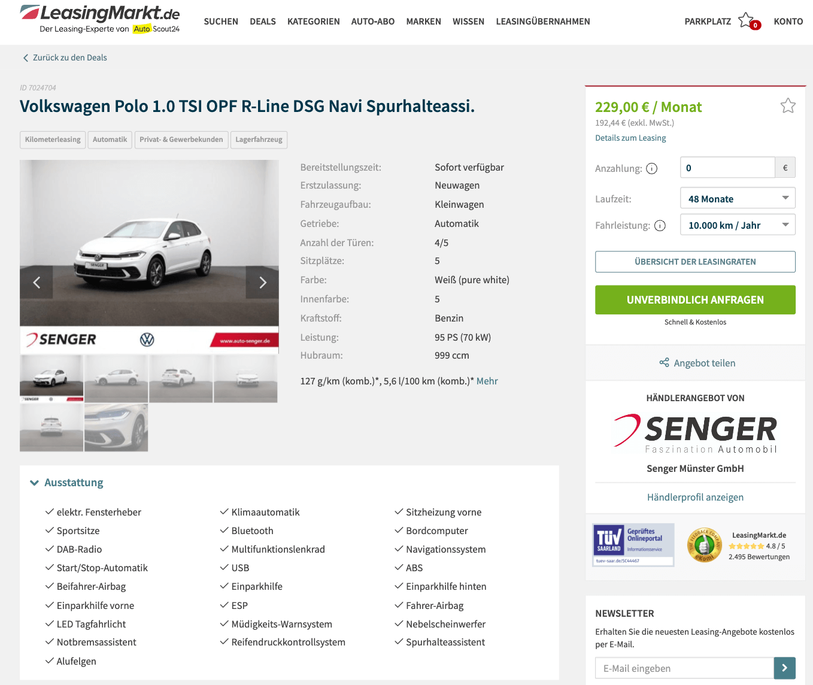Click 2.495 Bewertungen rating text
The width and height of the screenshot is (813, 685).
pyautogui.click(x=759, y=557)
